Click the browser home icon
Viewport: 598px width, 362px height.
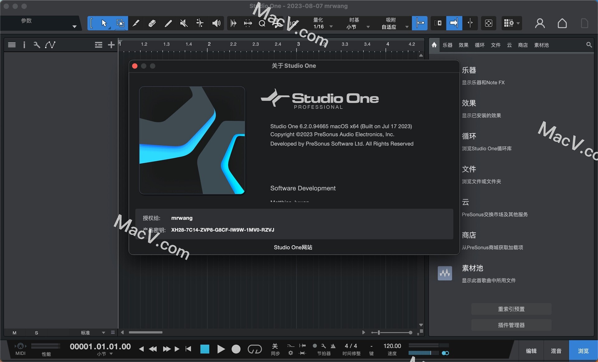(434, 45)
